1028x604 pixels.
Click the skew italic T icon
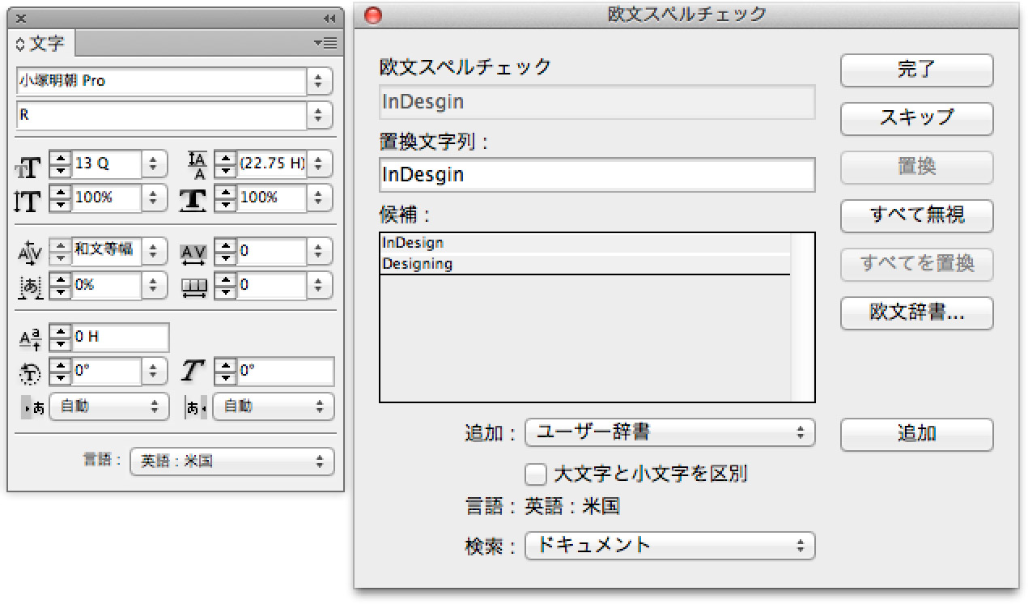click(193, 372)
